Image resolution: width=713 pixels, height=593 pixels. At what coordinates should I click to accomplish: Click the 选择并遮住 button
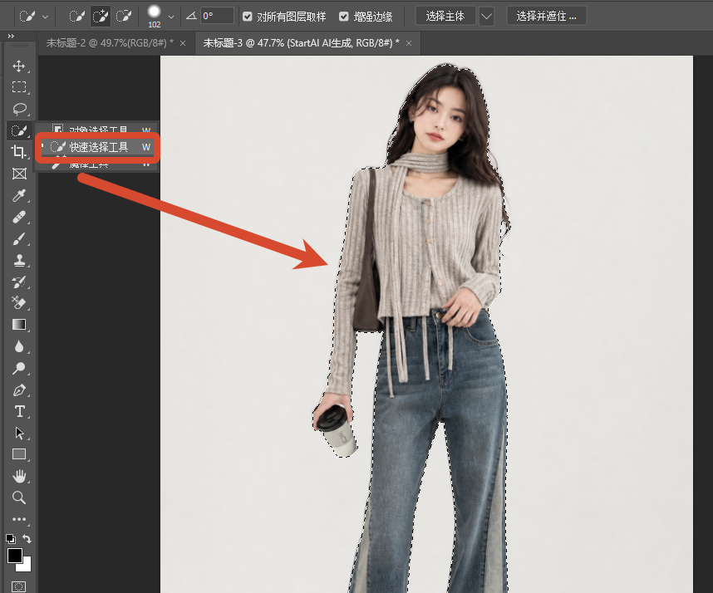point(547,17)
